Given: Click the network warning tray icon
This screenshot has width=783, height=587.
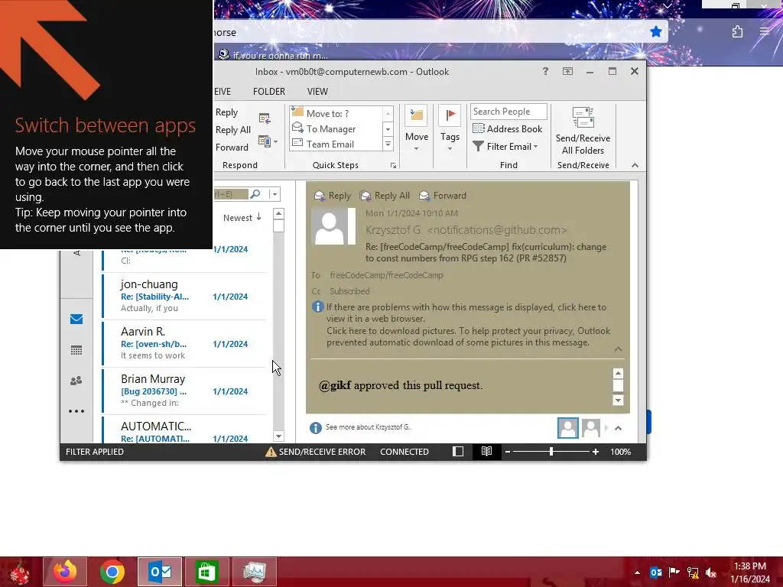Looking at the screenshot, I should 693,572.
